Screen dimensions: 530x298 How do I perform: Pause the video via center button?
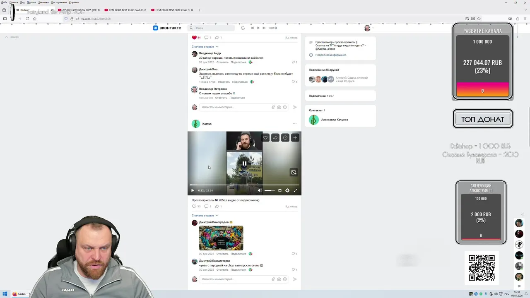[244, 163]
